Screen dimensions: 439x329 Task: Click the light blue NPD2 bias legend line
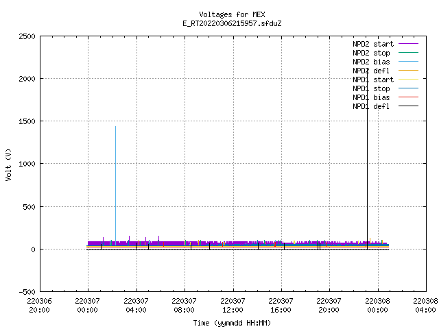tap(409, 61)
